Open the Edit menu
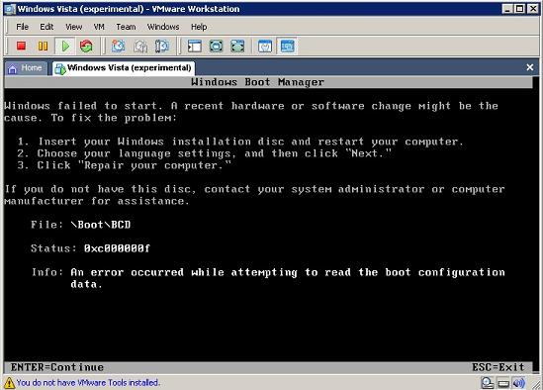This screenshot has height=390, width=543. (46, 27)
